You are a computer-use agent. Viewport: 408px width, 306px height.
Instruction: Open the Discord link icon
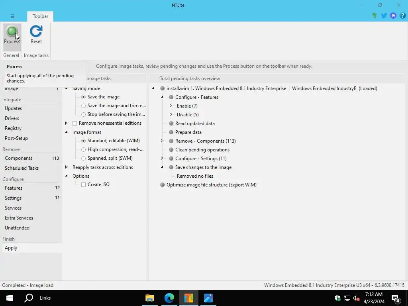(393, 16)
